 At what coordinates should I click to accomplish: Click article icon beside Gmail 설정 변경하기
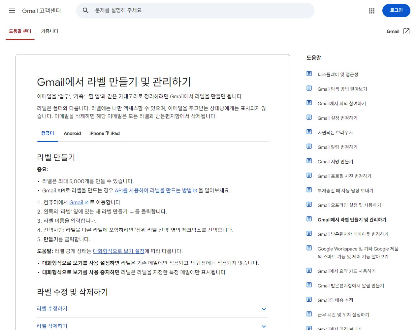309,117
